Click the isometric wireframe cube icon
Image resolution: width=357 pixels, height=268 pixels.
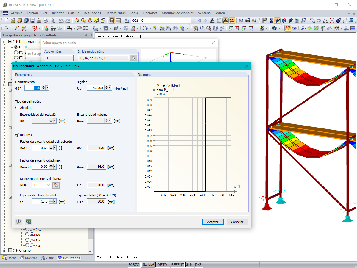[x=215, y=28]
